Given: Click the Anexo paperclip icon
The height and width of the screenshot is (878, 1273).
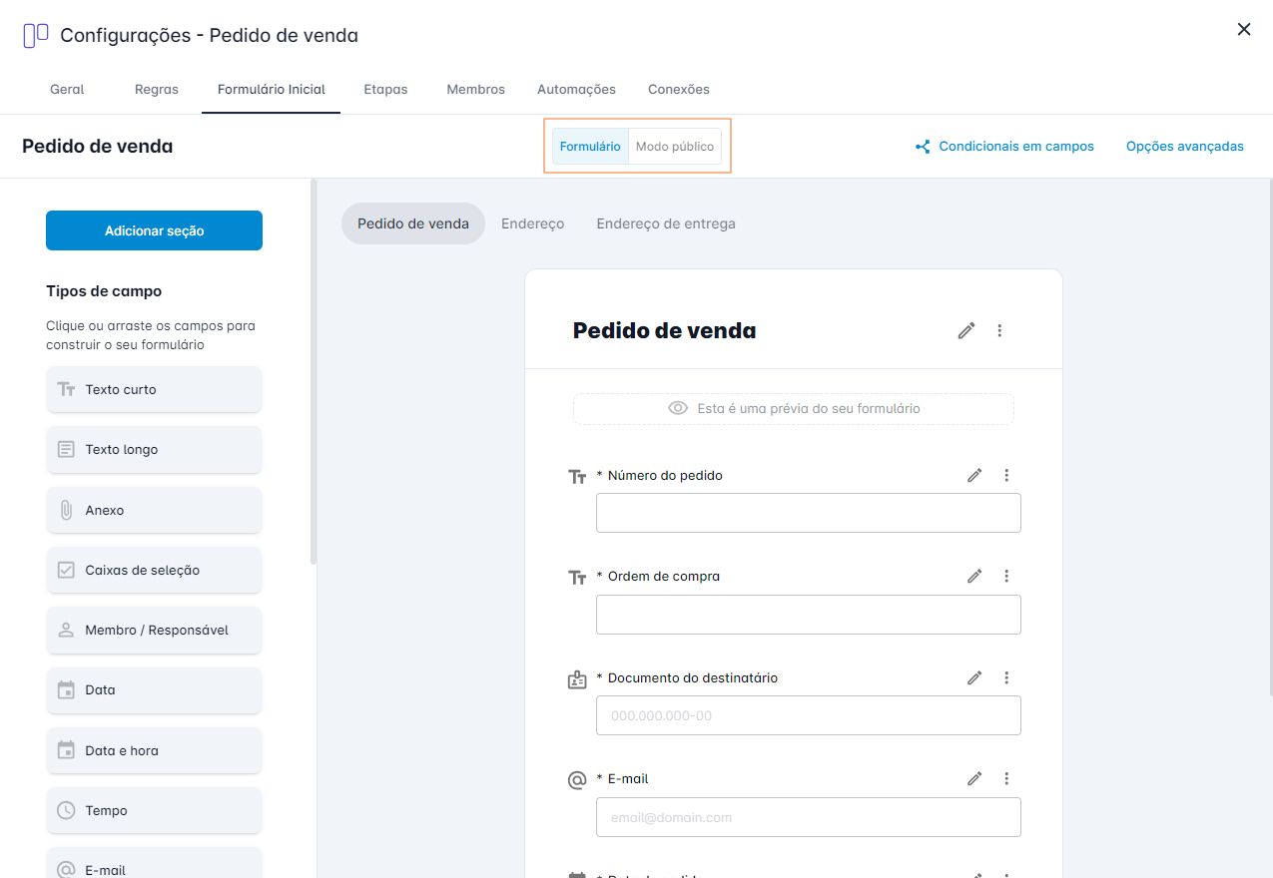Looking at the screenshot, I should (x=66, y=510).
